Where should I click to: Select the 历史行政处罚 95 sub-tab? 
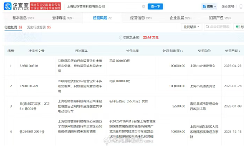coord(39,27)
